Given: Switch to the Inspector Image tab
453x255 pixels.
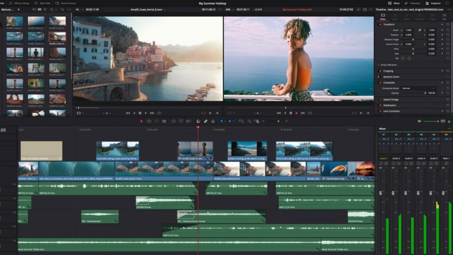Looking at the screenshot, I should (x=433, y=17).
